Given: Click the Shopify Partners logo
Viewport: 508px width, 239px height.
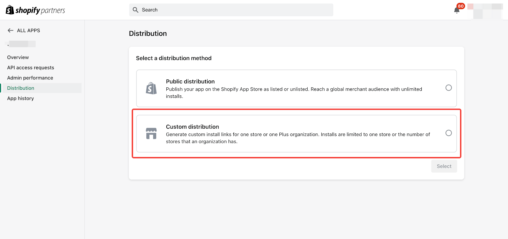Looking at the screenshot, I should [x=35, y=10].
